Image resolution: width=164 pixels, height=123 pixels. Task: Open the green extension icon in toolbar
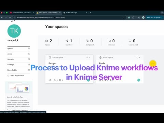click(x=129, y=17)
